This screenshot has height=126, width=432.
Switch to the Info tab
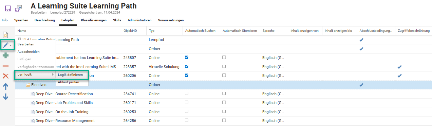(5, 20)
